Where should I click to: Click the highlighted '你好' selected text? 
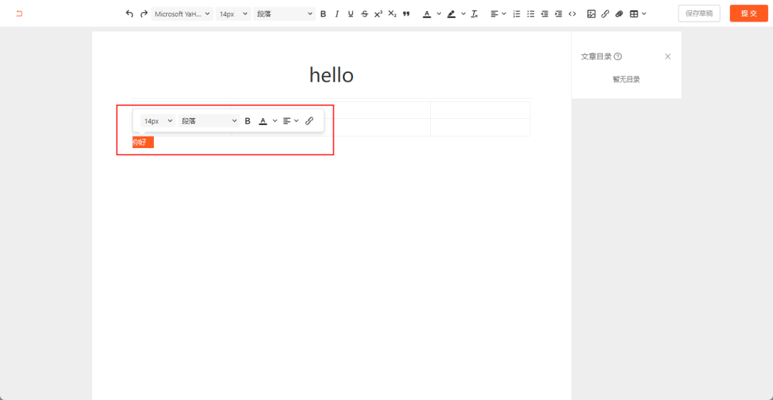140,142
